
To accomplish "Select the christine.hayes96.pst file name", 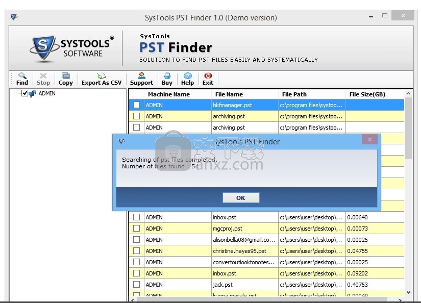I will (x=245, y=251).
